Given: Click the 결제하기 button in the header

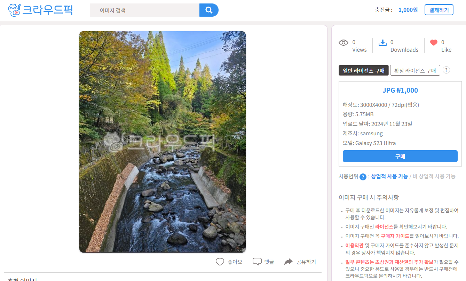Looking at the screenshot, I should pos(439,10).
